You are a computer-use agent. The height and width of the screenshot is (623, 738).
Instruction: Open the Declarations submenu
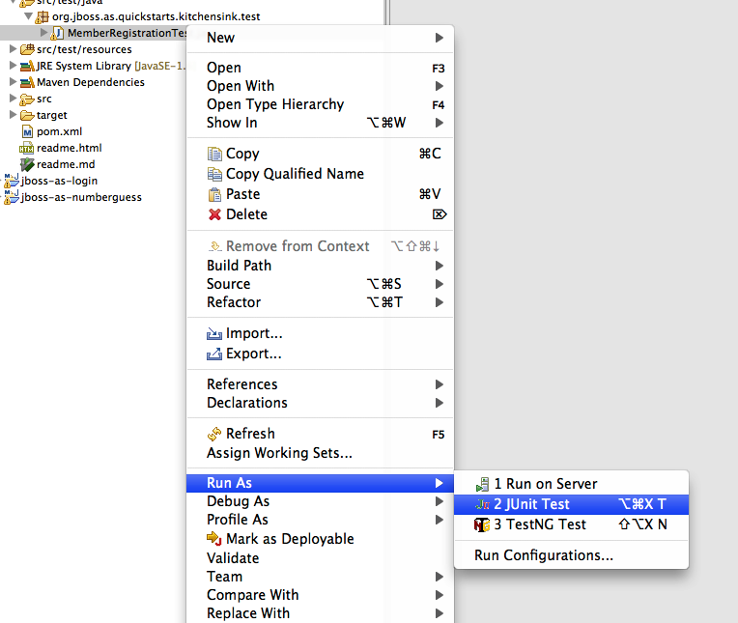coord(320,403)
